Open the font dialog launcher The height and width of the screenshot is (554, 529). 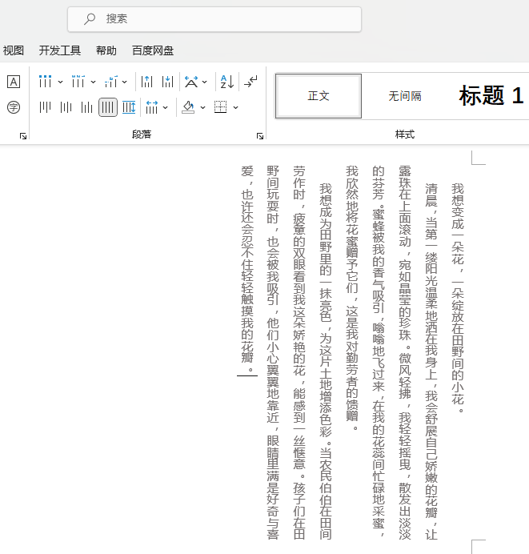tap(23, 136)
